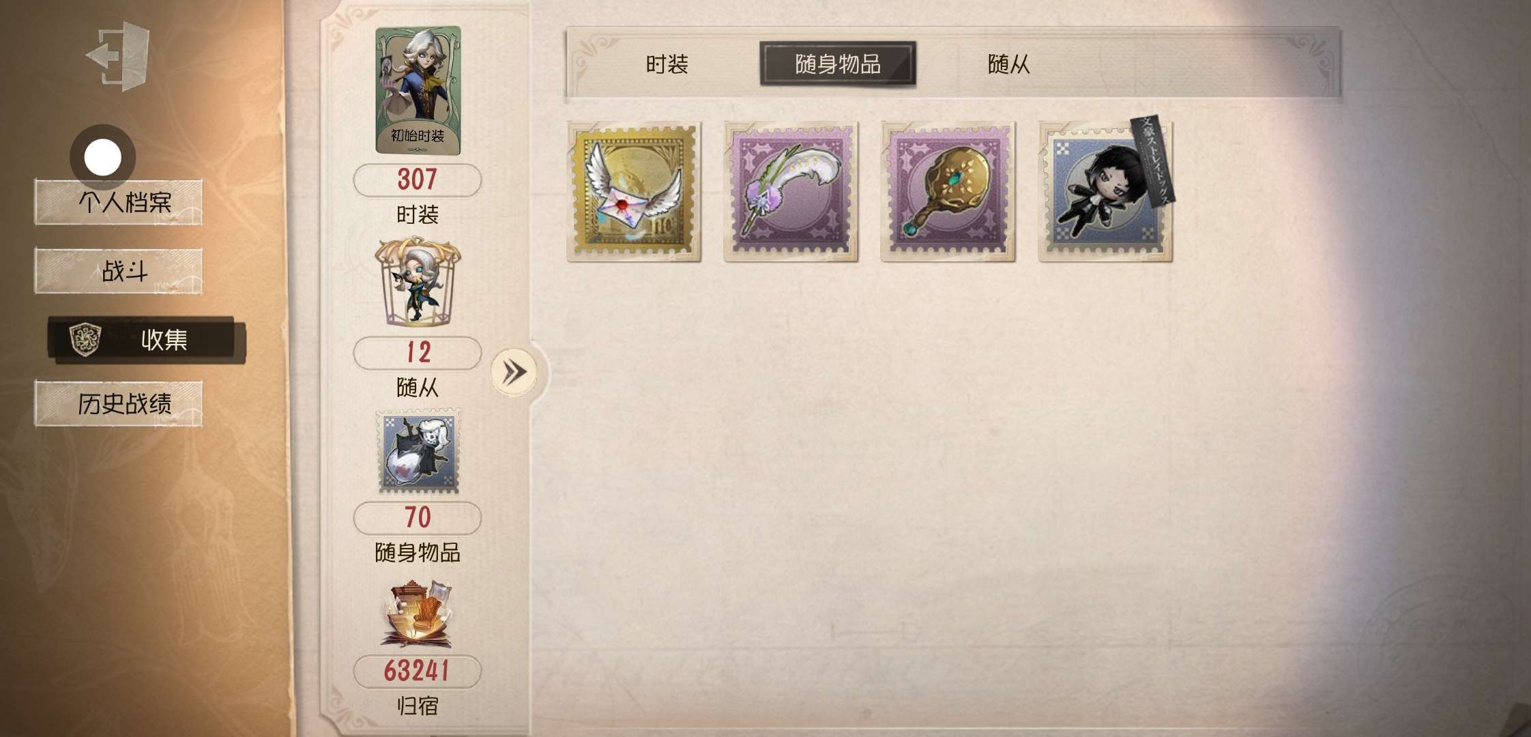
Task: Expand the panel with double-arrow button
Action: 514,373
